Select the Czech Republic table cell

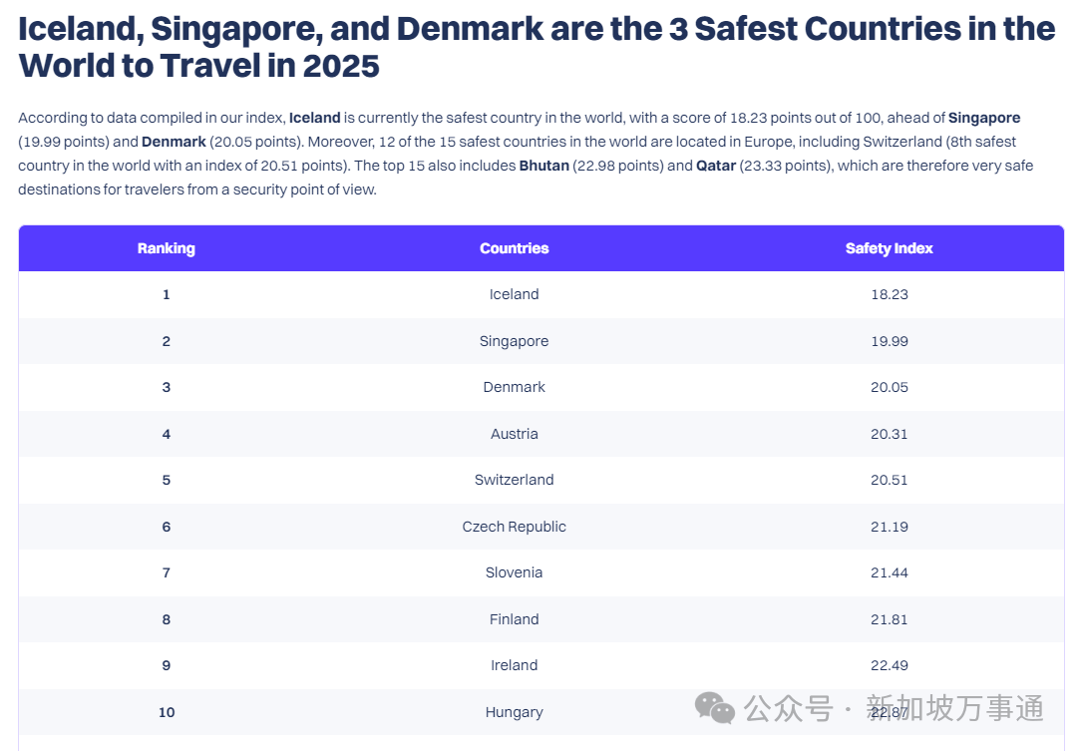515,527
